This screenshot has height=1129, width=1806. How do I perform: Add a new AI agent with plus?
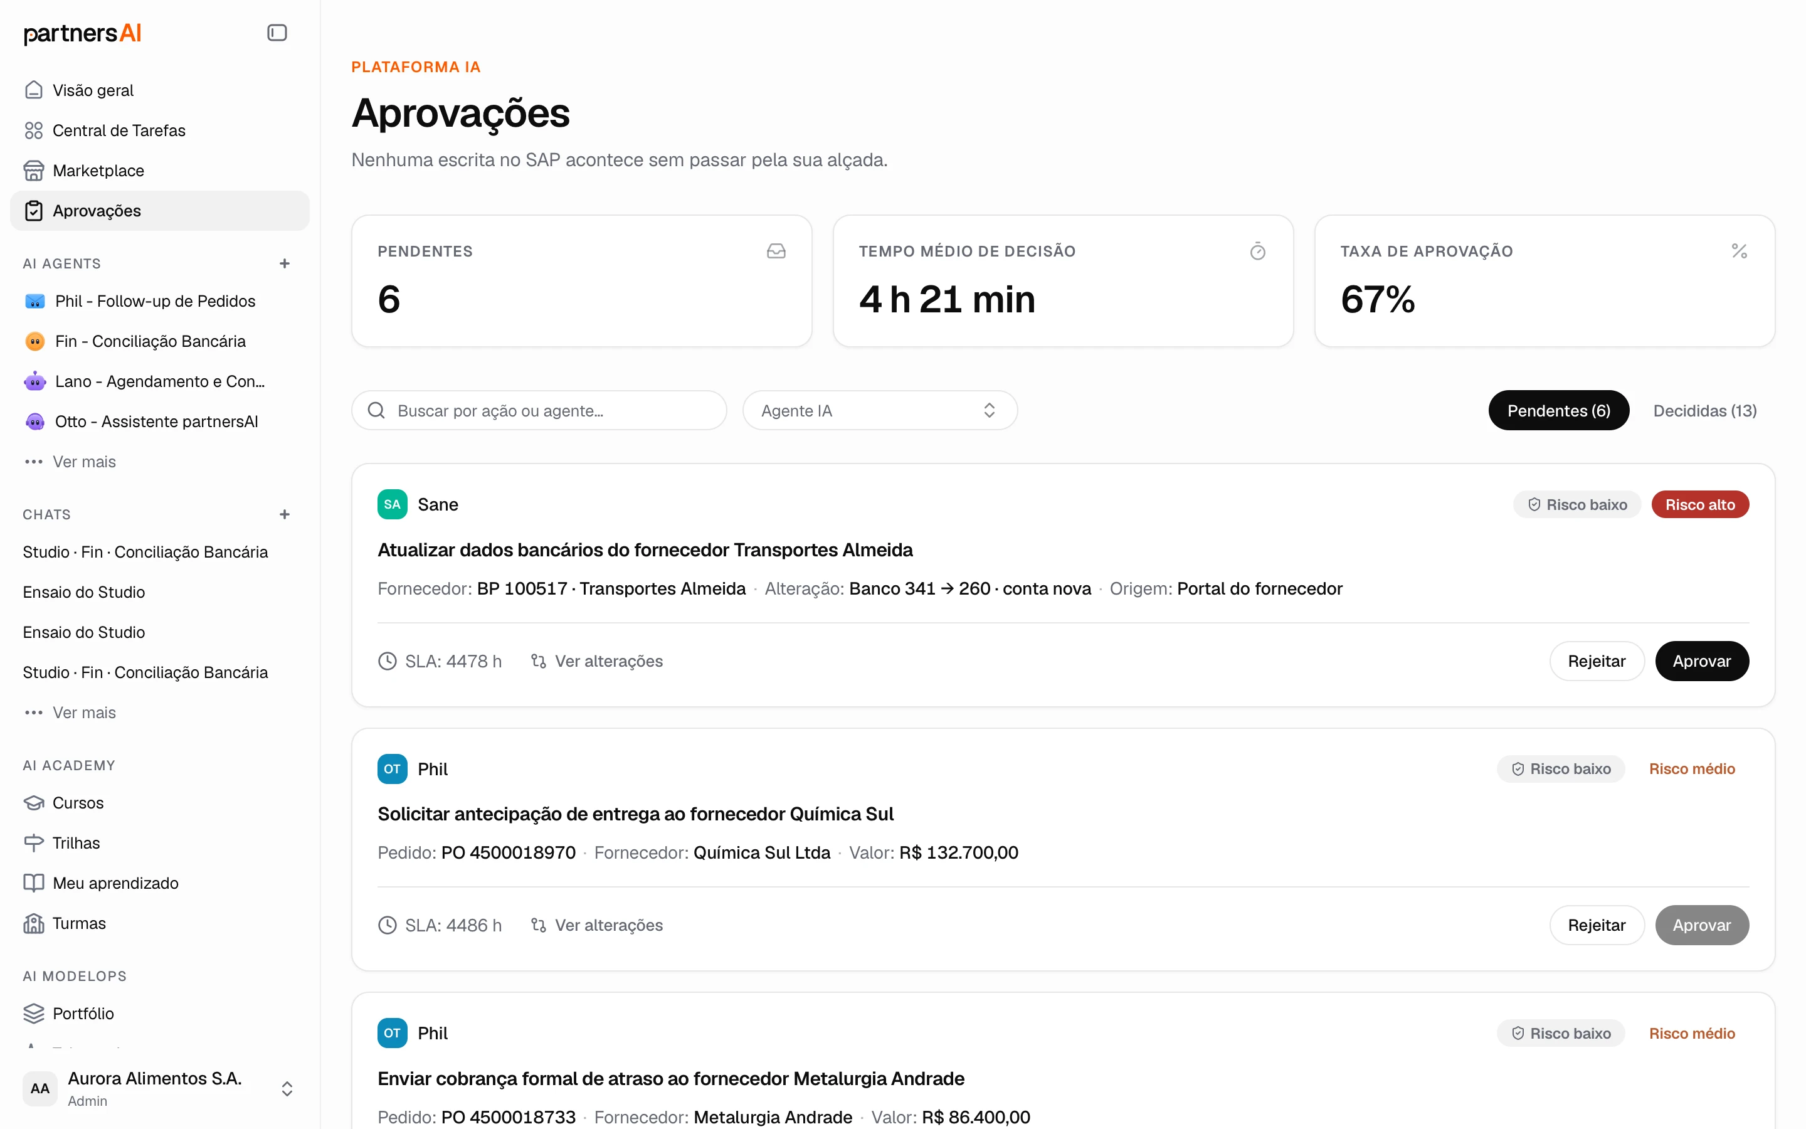pyautogui.click(x=284, y=263)
